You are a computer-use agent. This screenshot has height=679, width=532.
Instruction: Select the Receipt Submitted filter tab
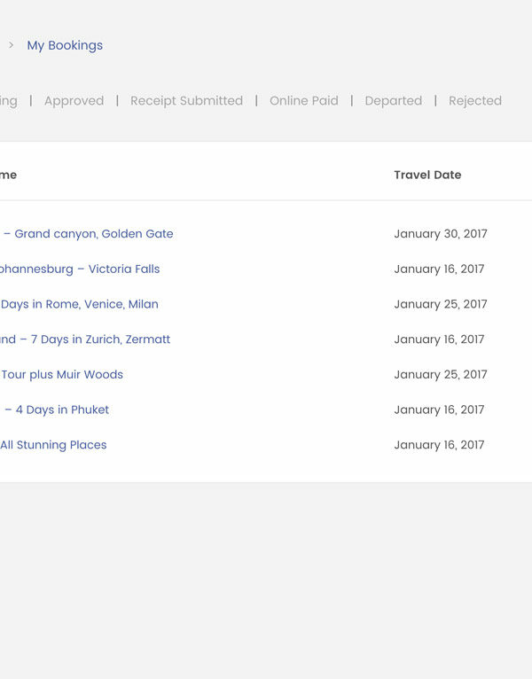click(186, 101)
